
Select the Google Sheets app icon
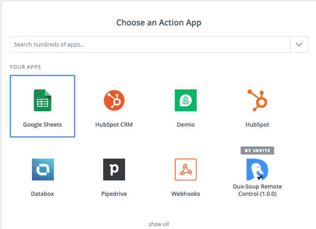pyautogui.click(x=42, y=100)
